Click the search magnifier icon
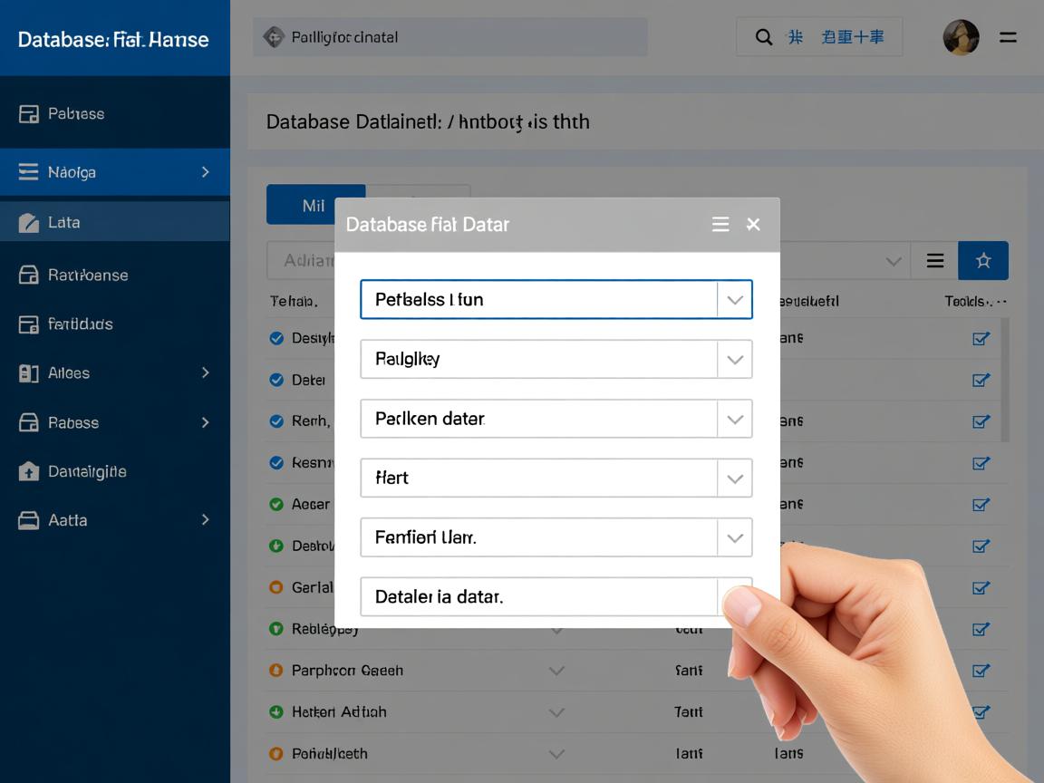This screenshot has width=1044, height=783. point(764,37)
